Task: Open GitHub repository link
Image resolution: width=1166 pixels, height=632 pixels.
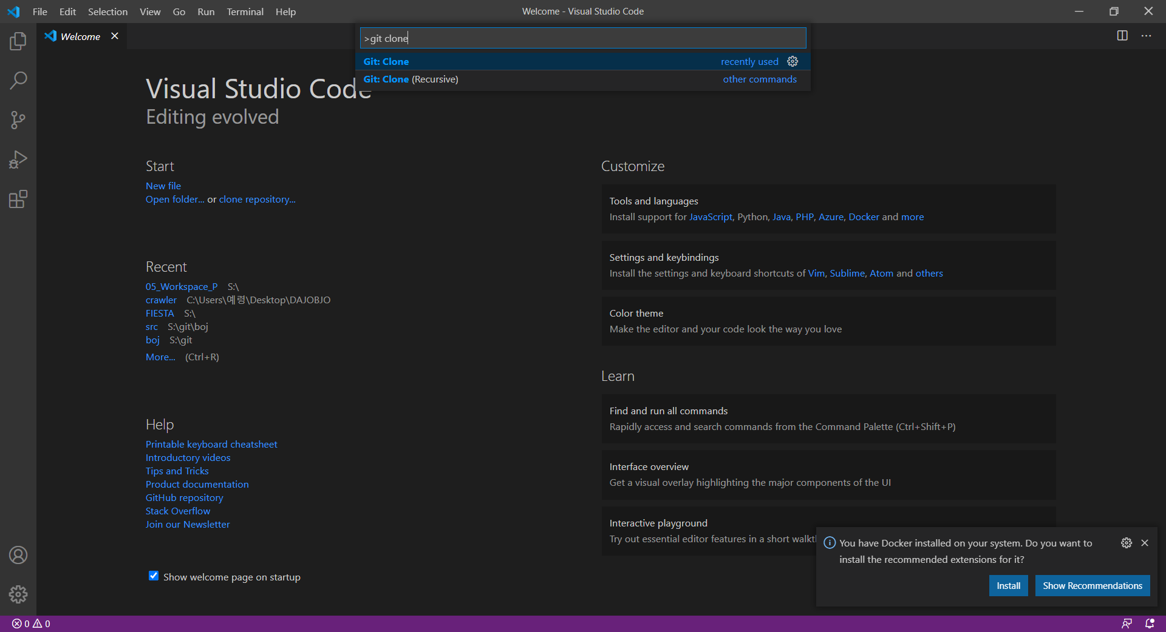Action: [x=185, y=497]
